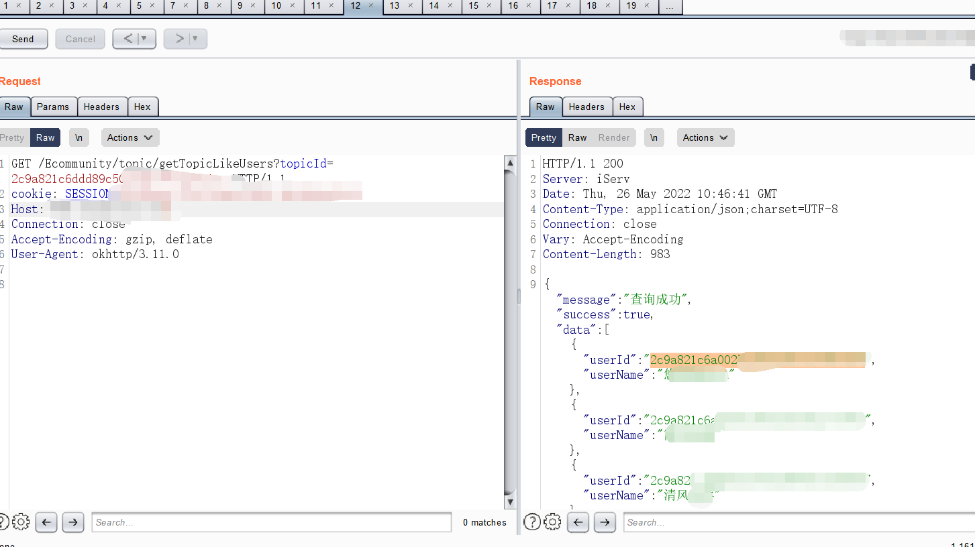Open response search help icon

point(532,522)
